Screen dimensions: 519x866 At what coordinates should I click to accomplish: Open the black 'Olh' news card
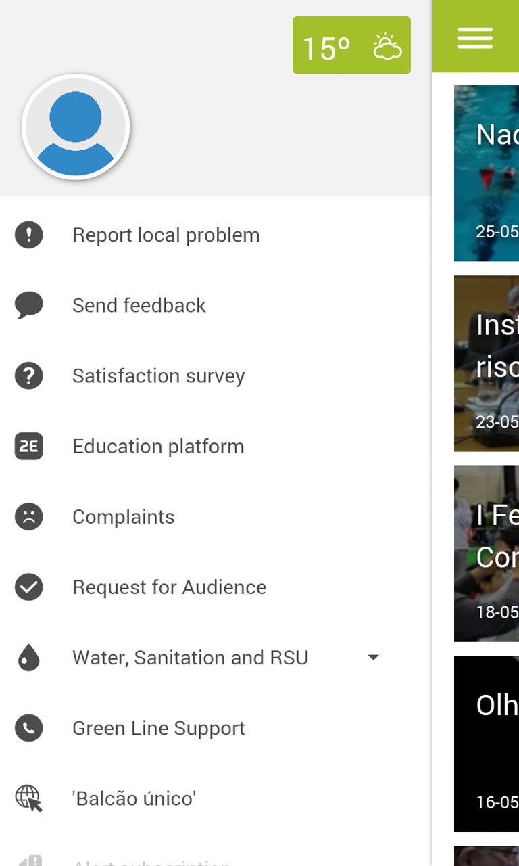(487, 744)
